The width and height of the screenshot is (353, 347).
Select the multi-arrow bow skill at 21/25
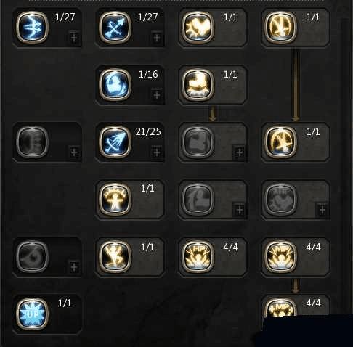[x=115, y=142]
